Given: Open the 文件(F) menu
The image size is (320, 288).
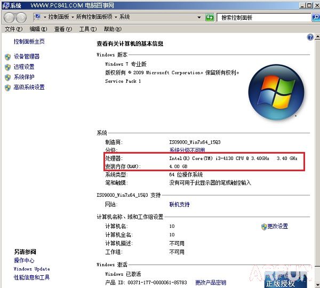Looking at the screenshot, I should pos(13,29).
